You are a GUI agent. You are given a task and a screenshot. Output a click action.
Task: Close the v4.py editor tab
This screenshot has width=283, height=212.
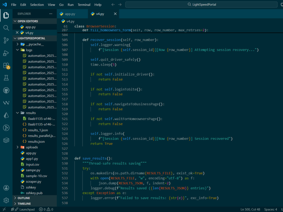pyautogui.click(x=115, y=14)
